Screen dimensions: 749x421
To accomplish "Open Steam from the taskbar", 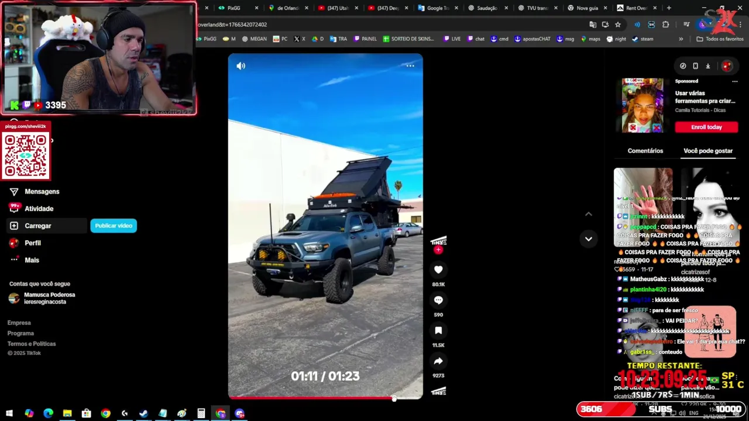I will (x=143, y=413).
